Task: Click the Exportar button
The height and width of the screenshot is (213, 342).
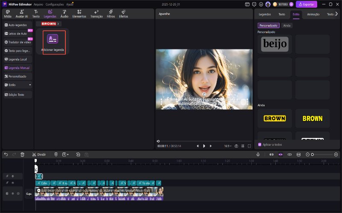Action: click(x=307, y=4)
